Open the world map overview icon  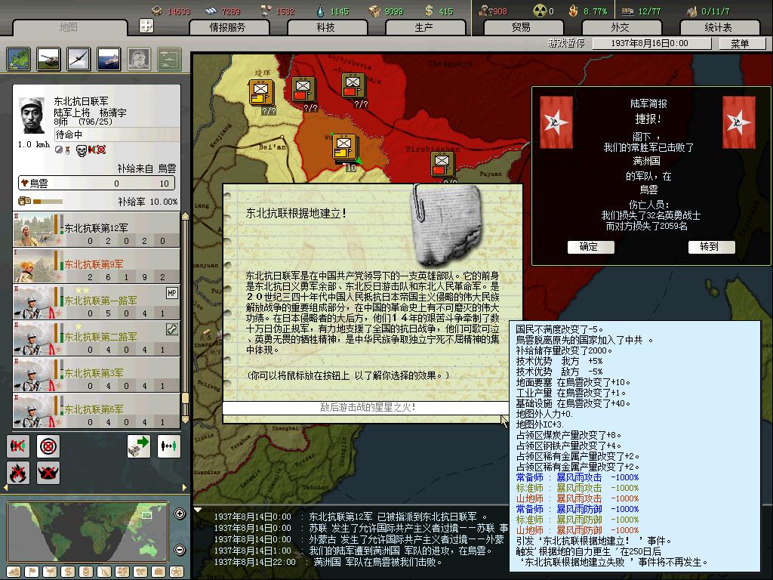pos(19,59)
